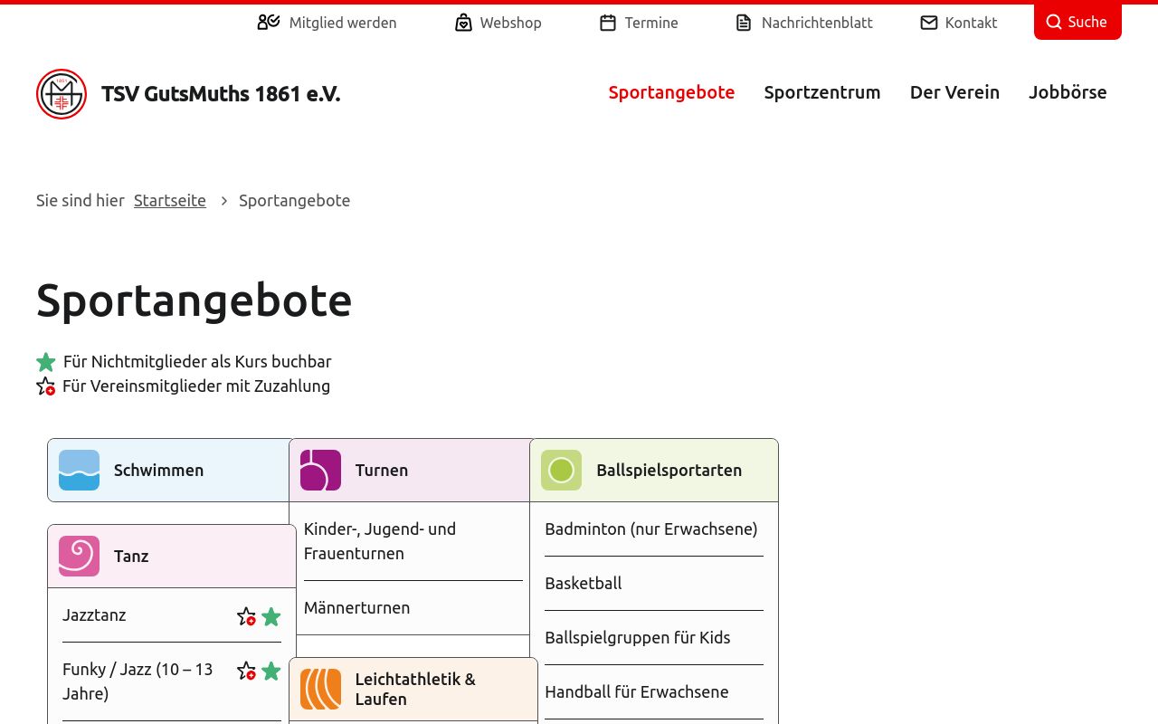
Task: Open the Sportzentrum main menu item
Action: tap(821, 92)
